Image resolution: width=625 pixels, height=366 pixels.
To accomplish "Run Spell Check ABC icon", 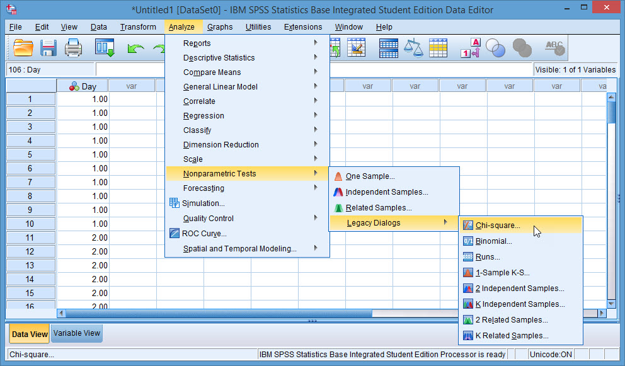I will tap(555, 49).
